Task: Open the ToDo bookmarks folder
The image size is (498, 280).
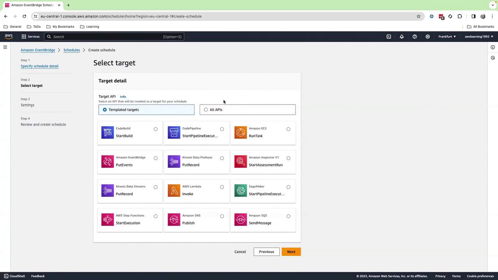Action: [34, 26]
